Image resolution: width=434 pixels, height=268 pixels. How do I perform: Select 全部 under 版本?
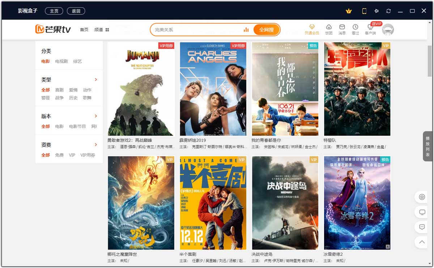(46, 127)
